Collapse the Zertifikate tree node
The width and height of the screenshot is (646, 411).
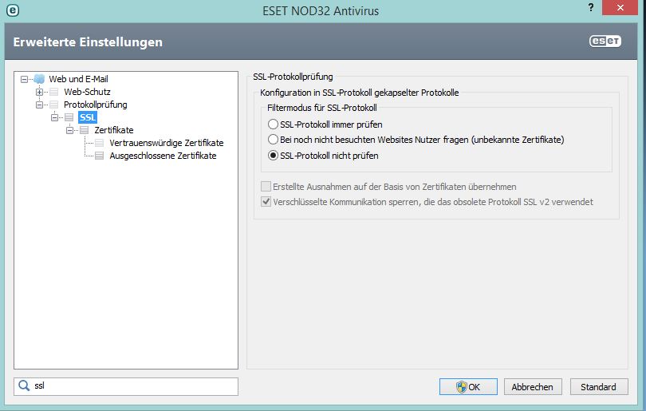click(x=69, y=130)
